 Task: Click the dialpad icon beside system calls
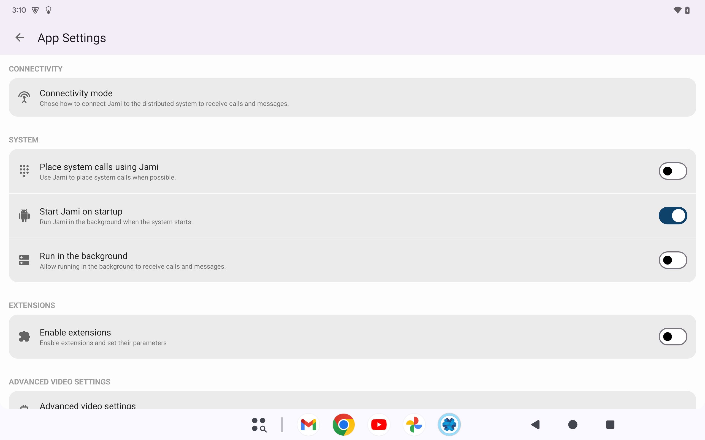[24, 171]
